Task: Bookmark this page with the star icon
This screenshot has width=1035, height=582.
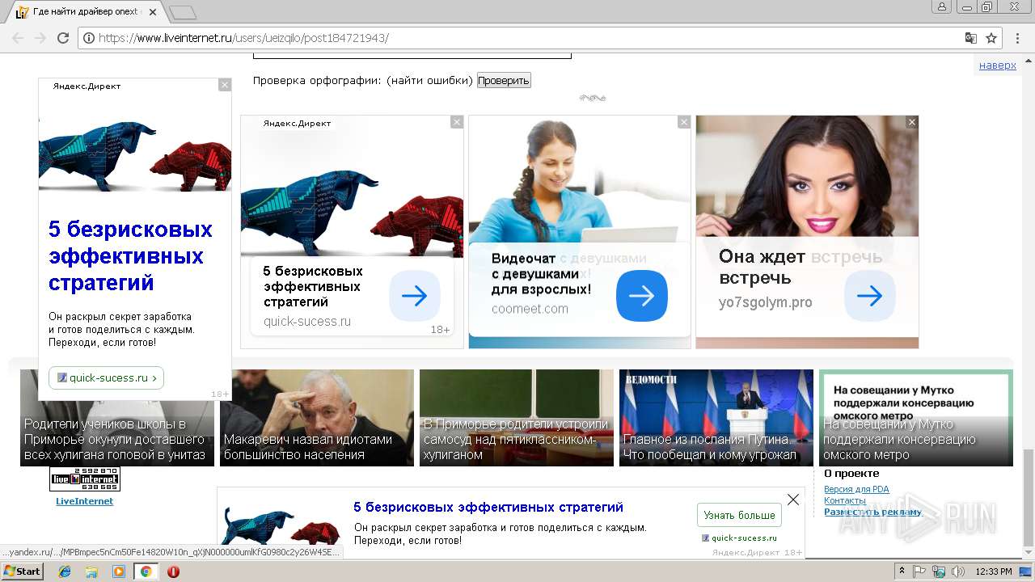Action: point(991,38)
